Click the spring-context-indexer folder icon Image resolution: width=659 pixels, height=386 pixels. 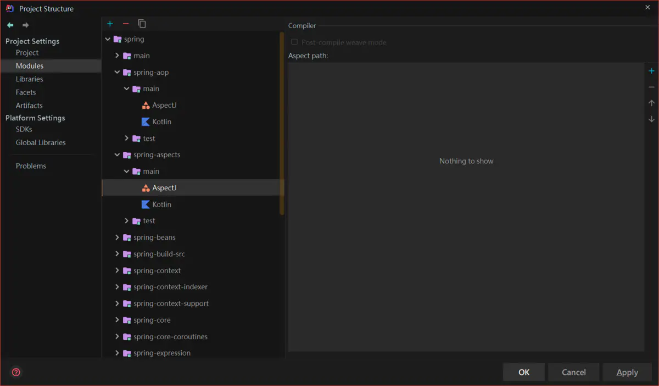(x=127, y=287)
